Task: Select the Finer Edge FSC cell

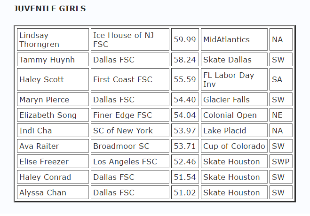Action: tap(129, 115)
